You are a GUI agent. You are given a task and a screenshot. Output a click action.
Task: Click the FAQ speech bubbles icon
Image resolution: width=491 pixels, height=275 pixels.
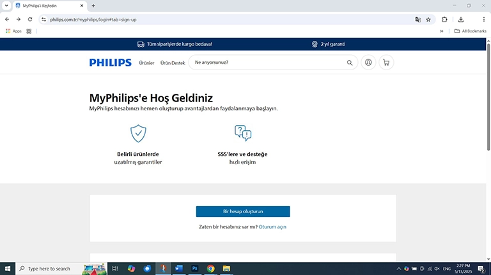pyautogui.click(x=243, y=133)
